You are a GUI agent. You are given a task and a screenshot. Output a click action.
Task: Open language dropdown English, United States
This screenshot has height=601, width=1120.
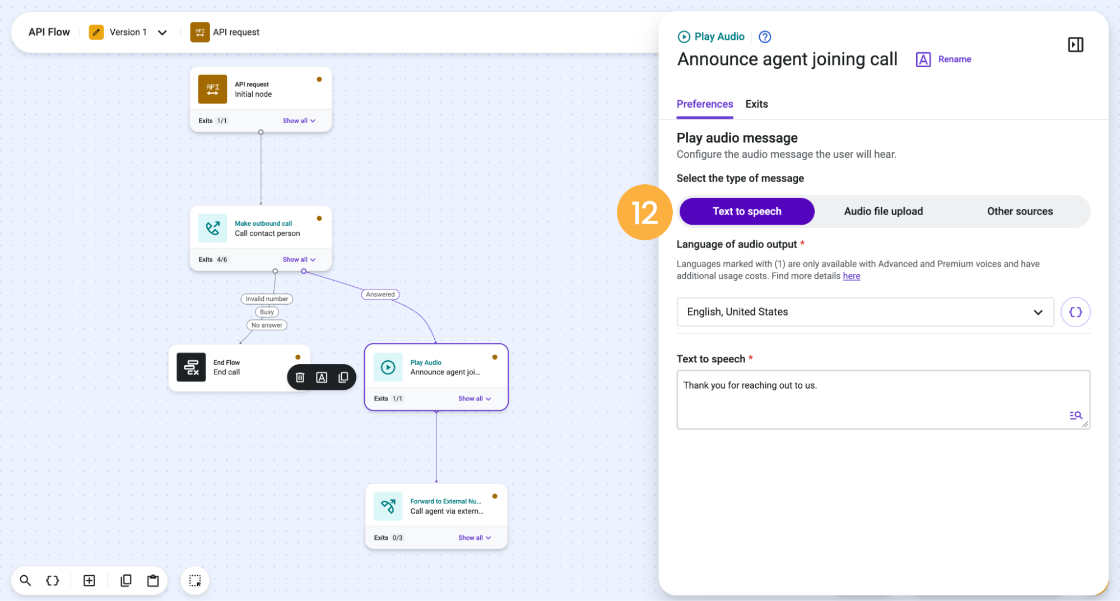(x=865, y=312)
